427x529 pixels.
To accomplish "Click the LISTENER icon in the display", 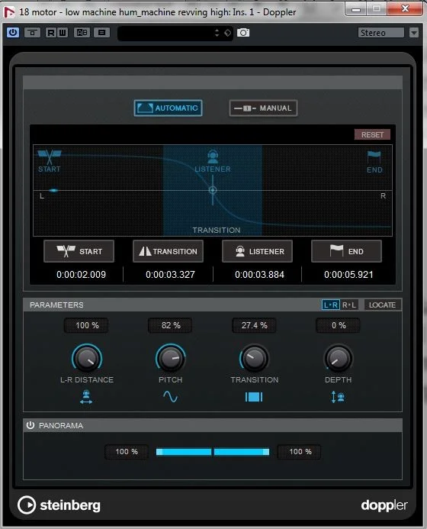I will click(x=213, y=161).
